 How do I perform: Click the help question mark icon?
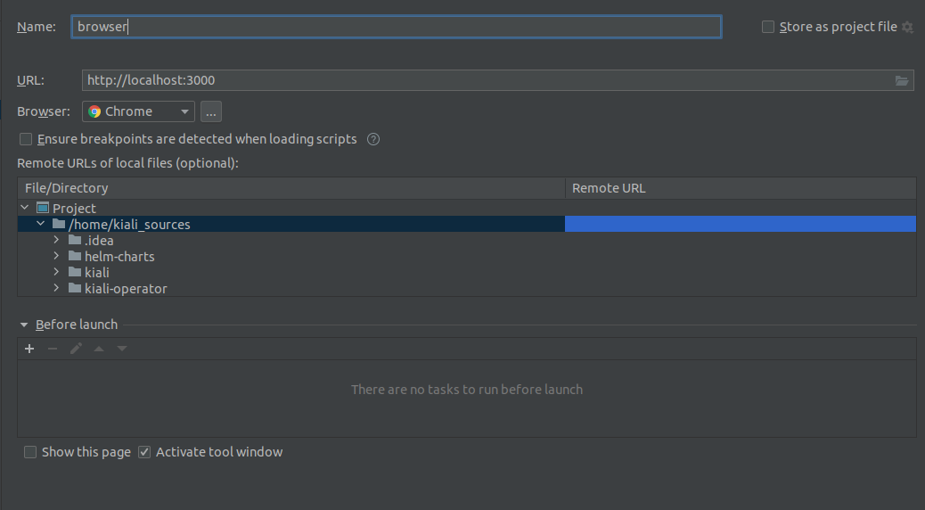click(x=373, y=139)
